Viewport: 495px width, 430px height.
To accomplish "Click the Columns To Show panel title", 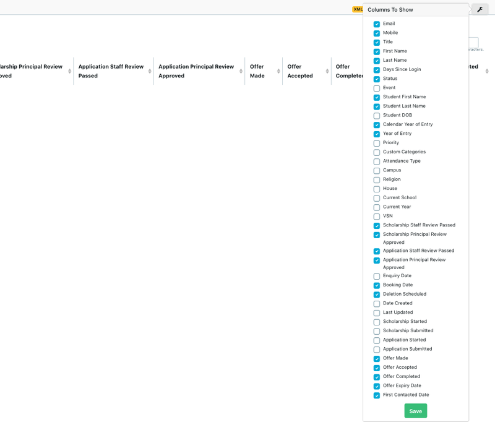I will (x=390, y=9).
